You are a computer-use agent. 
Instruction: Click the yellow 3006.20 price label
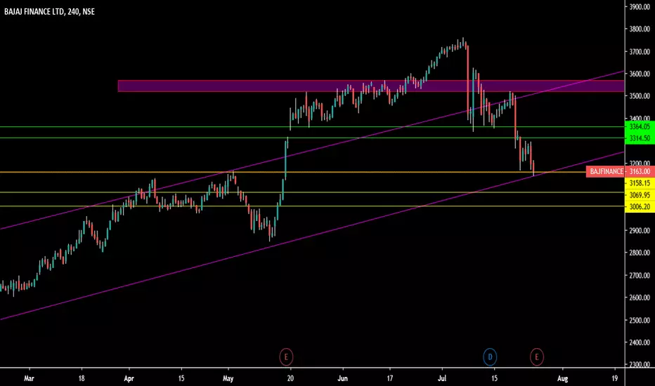click(640, 206)
